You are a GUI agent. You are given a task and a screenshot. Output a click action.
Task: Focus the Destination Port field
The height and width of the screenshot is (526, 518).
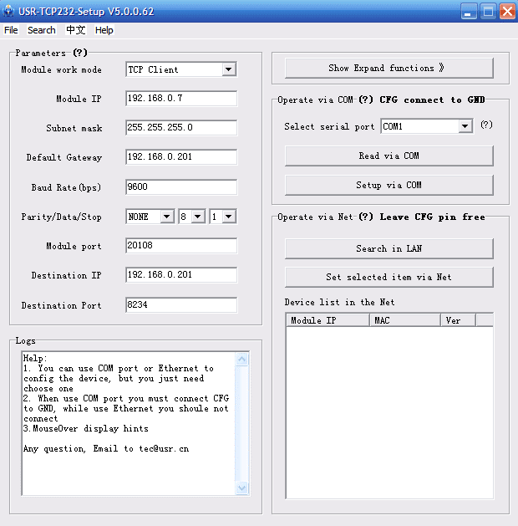181,305
